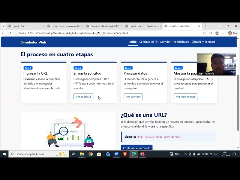This screenshot has height=180, width=240.
Task: Open the second Chrome profile taskbar icon
Action: click(x=142, y=154)
